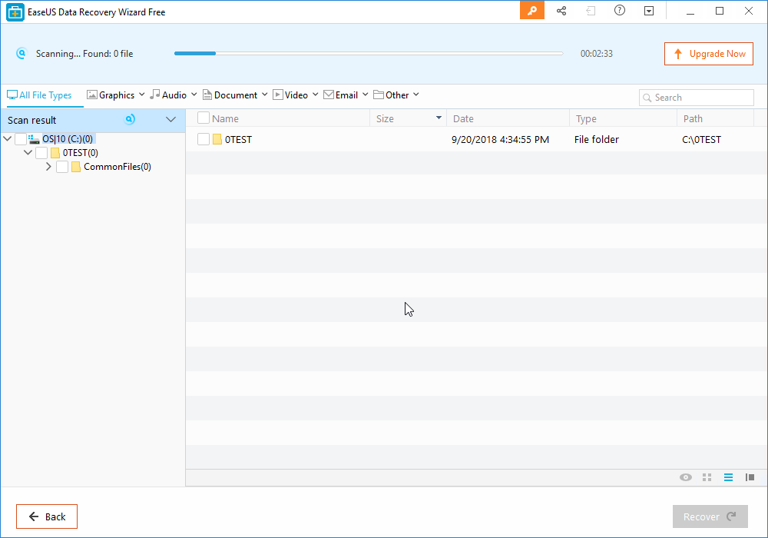Click the orange activation key icon
The image size is (768, 538).
click(x=532, y=11)
